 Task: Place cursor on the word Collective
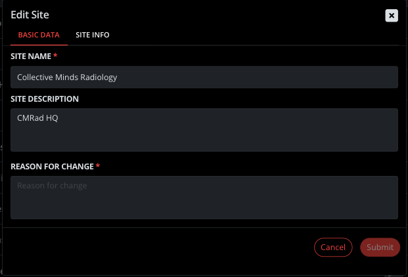[35, 77]
